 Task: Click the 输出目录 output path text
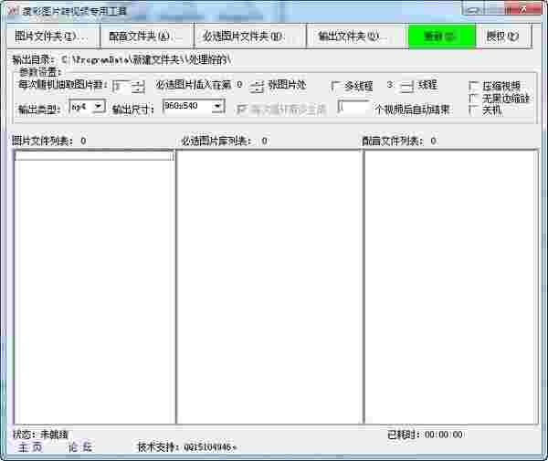121,59
